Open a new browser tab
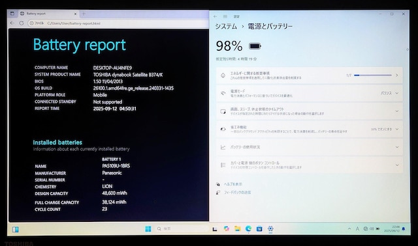 (x=84, y=14)
